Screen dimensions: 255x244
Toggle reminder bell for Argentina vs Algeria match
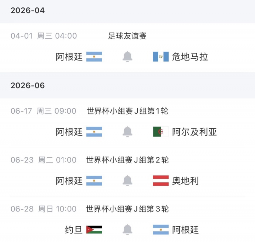127,132
